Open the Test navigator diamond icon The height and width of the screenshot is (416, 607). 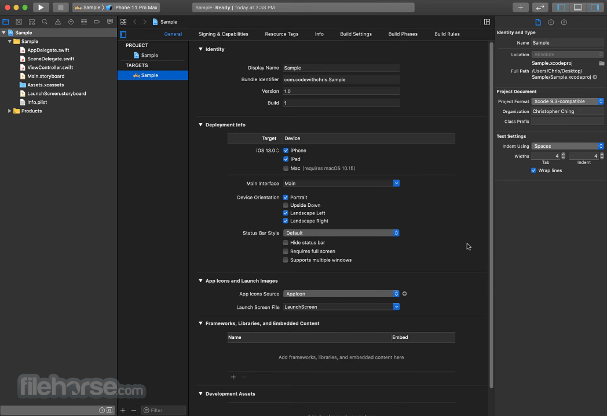tap(71, 22)
